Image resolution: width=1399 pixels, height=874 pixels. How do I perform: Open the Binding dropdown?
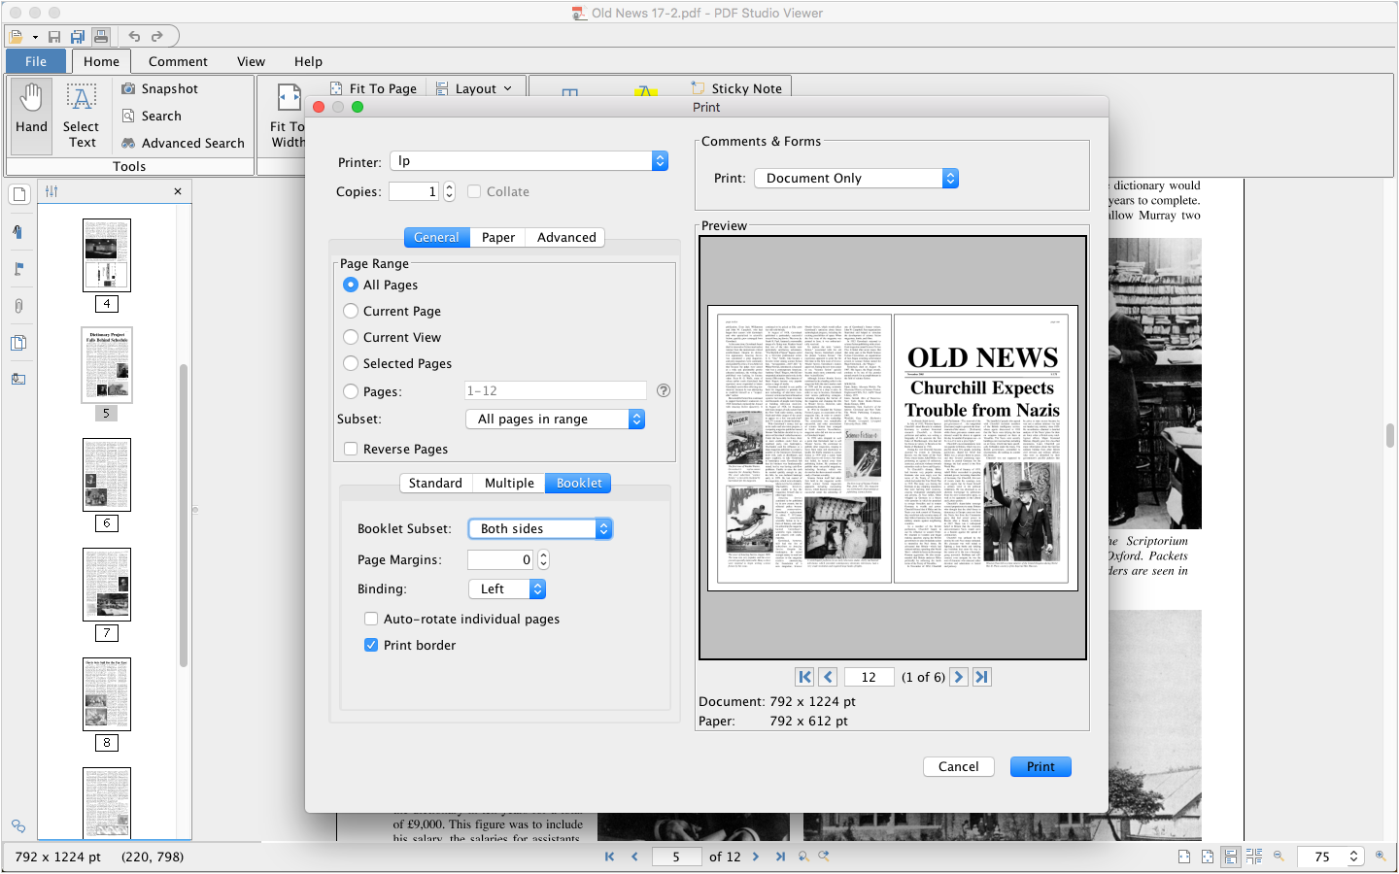[507, 588]
